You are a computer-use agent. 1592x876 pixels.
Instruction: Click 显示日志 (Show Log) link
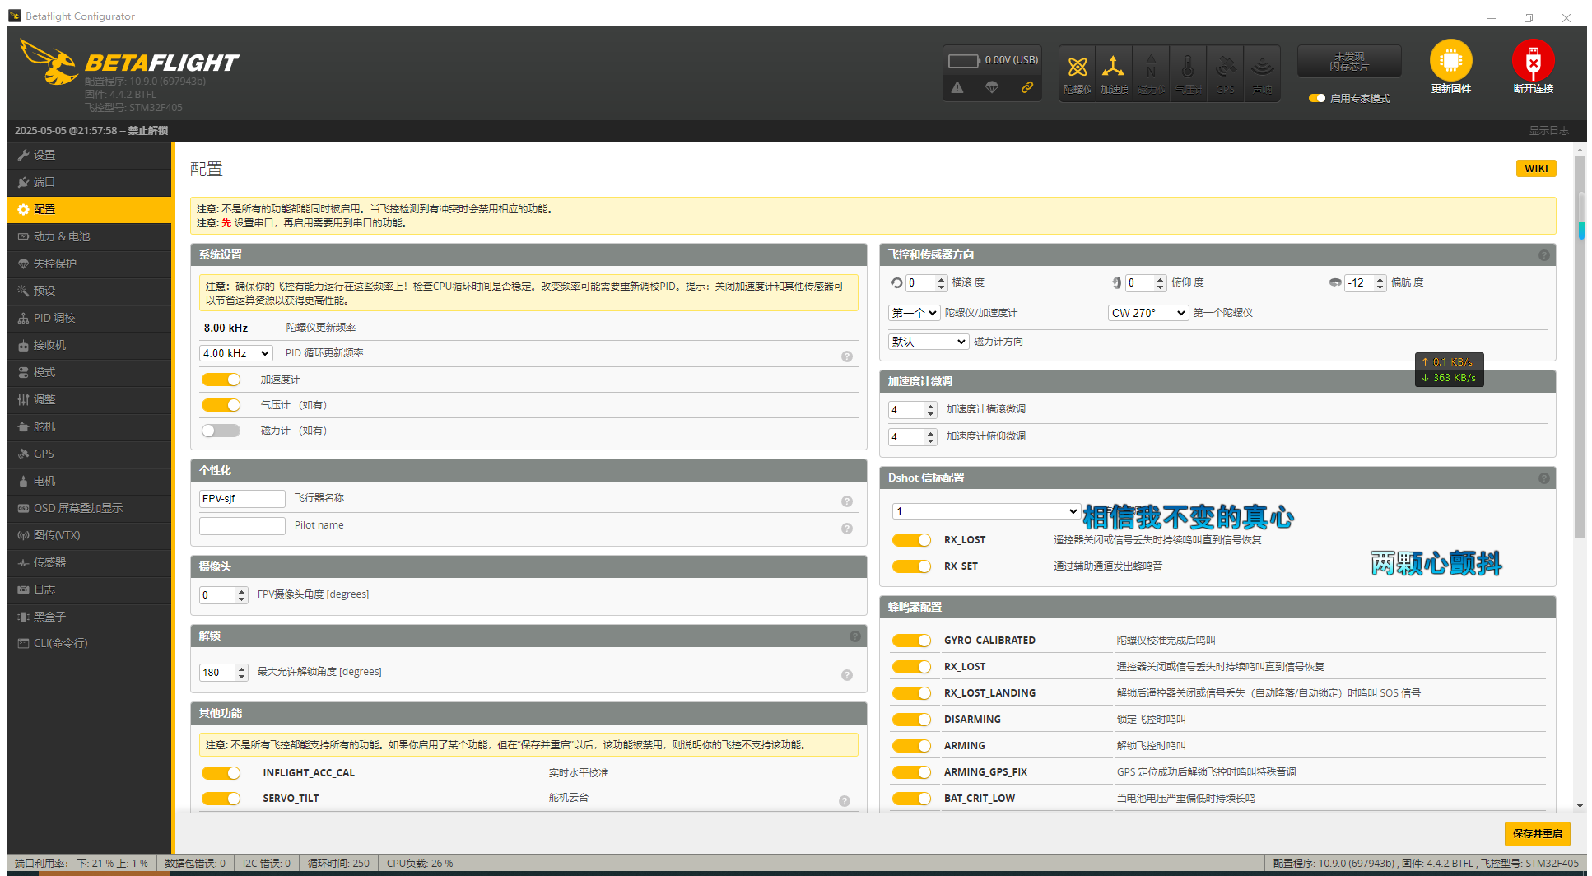click(x=1549, y=131)
